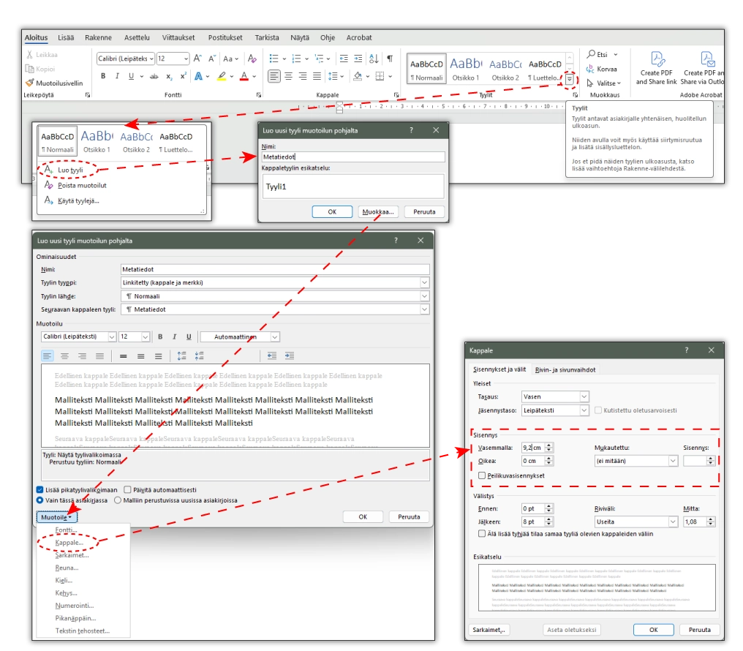This screenshot has height=651, width=743.
Task: Choose Kappale... in Muotoile menu
Action: pyautogui.click(x=69, y=543)
